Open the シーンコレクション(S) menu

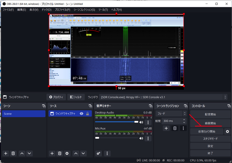(84, 10)
